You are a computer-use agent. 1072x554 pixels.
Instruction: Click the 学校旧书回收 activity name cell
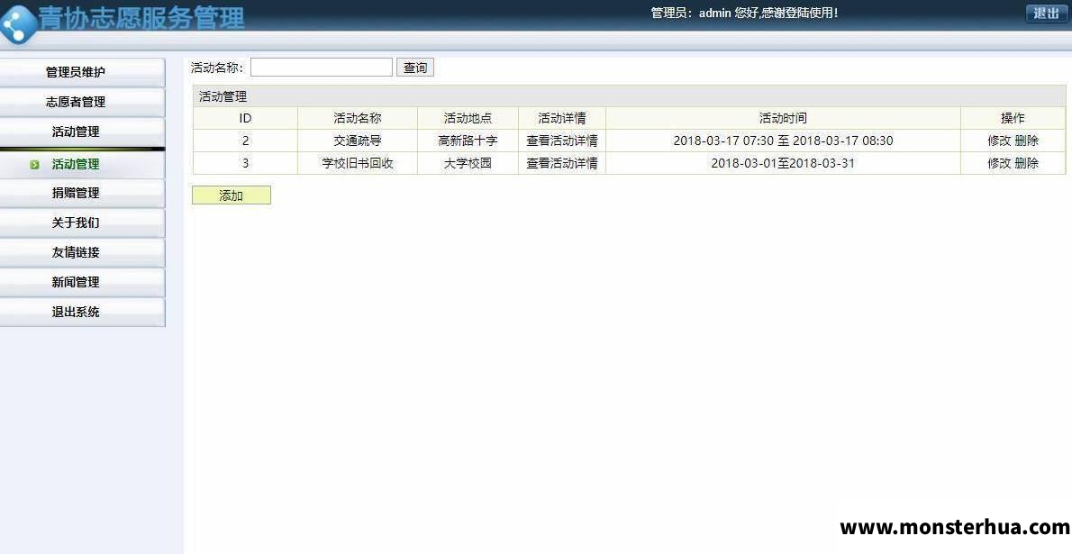pos(358,163)
